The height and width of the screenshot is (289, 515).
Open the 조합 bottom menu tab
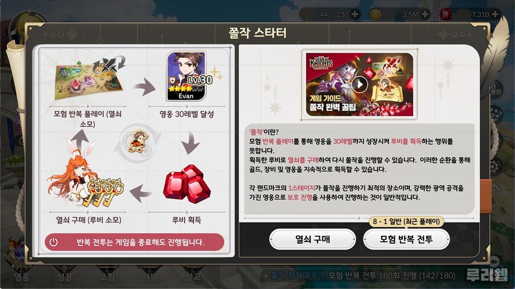108,277
